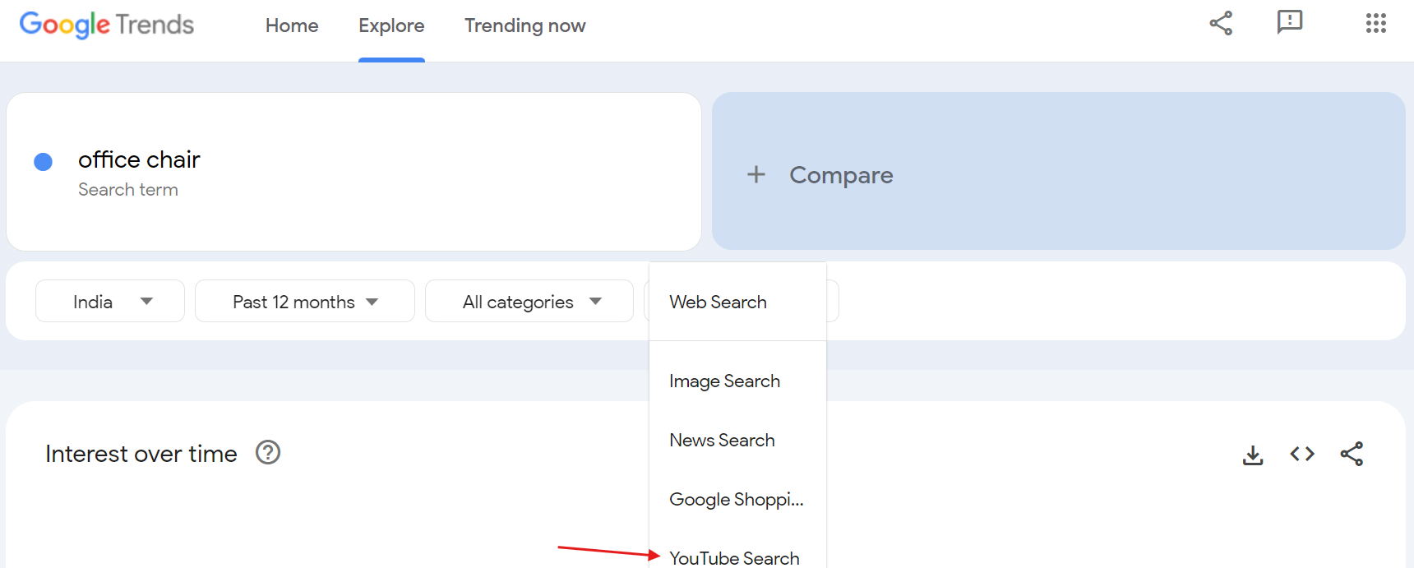Click the embed code icon for Interest over time

tap(1301, 453)
